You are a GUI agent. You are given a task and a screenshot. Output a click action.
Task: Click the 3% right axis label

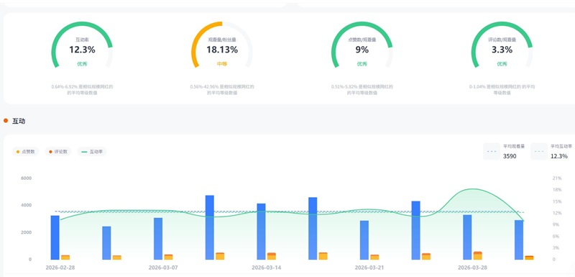point(556,248)
